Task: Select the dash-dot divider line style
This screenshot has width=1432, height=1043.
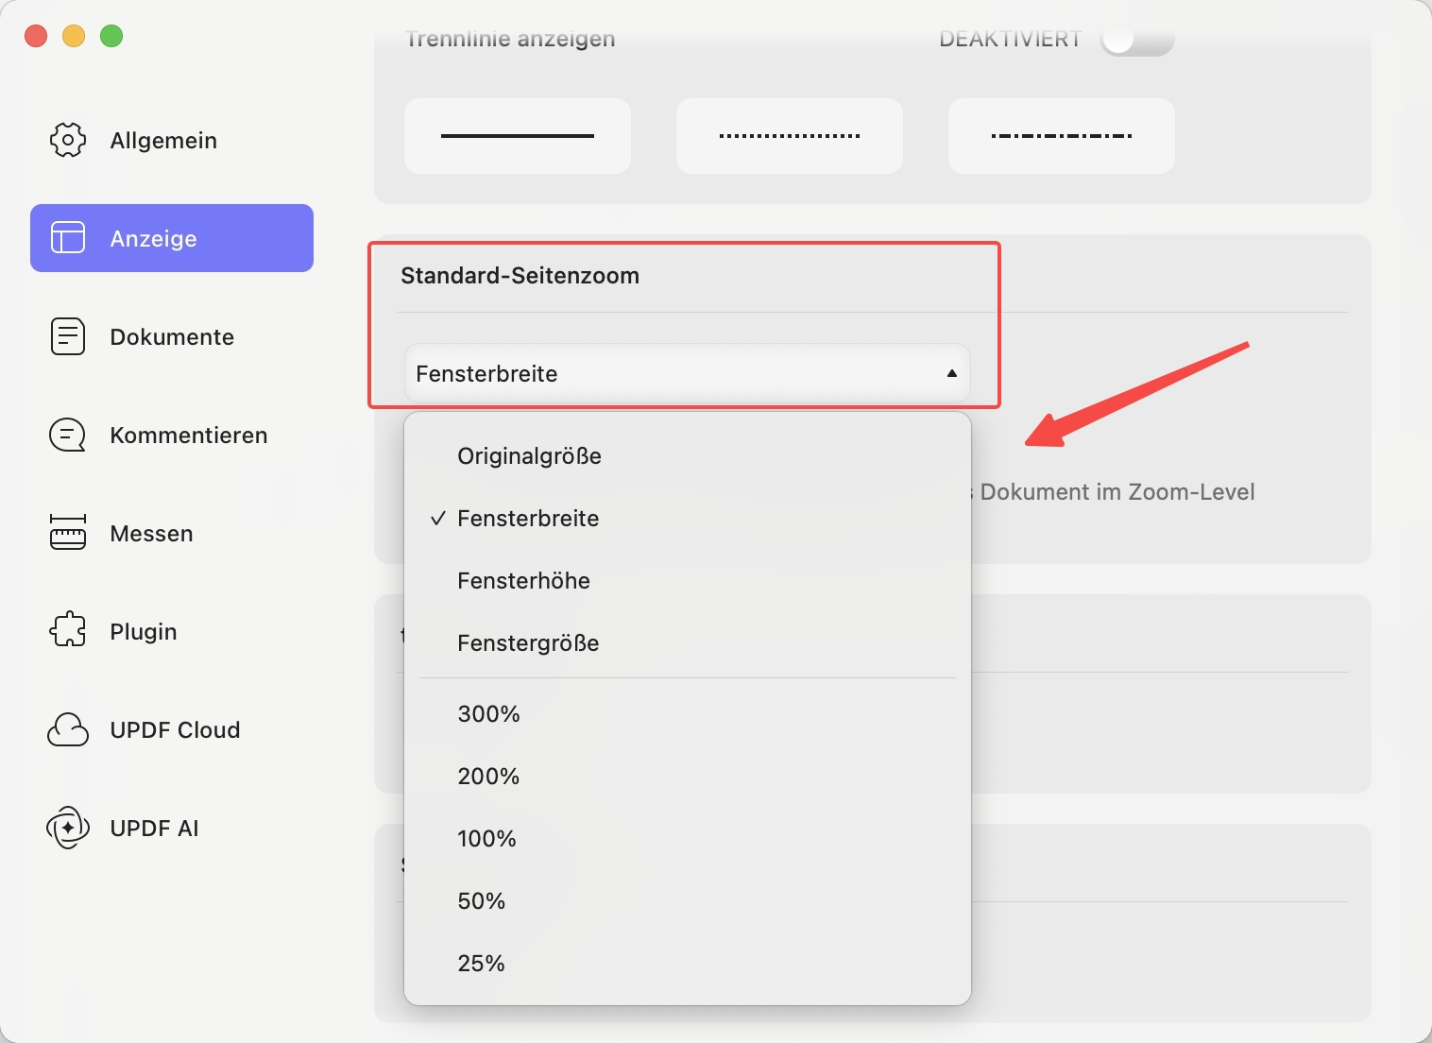Action: point(1062,136)
